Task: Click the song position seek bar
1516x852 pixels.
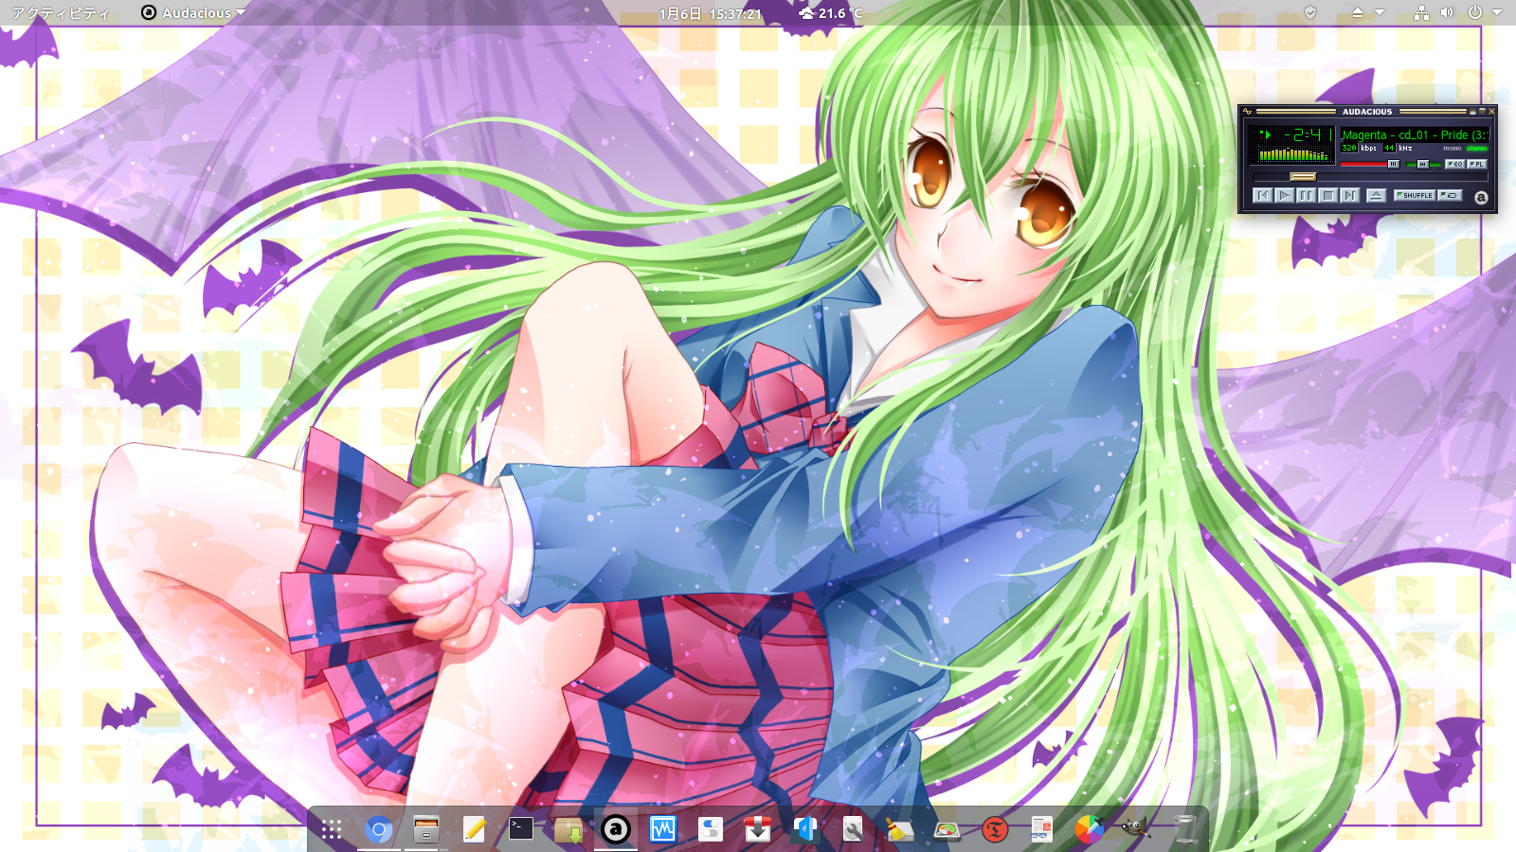Action: [1370, 177]
